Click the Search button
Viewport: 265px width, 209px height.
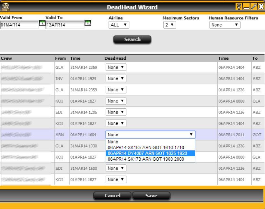pyautogui.click(x=132, y=39)
